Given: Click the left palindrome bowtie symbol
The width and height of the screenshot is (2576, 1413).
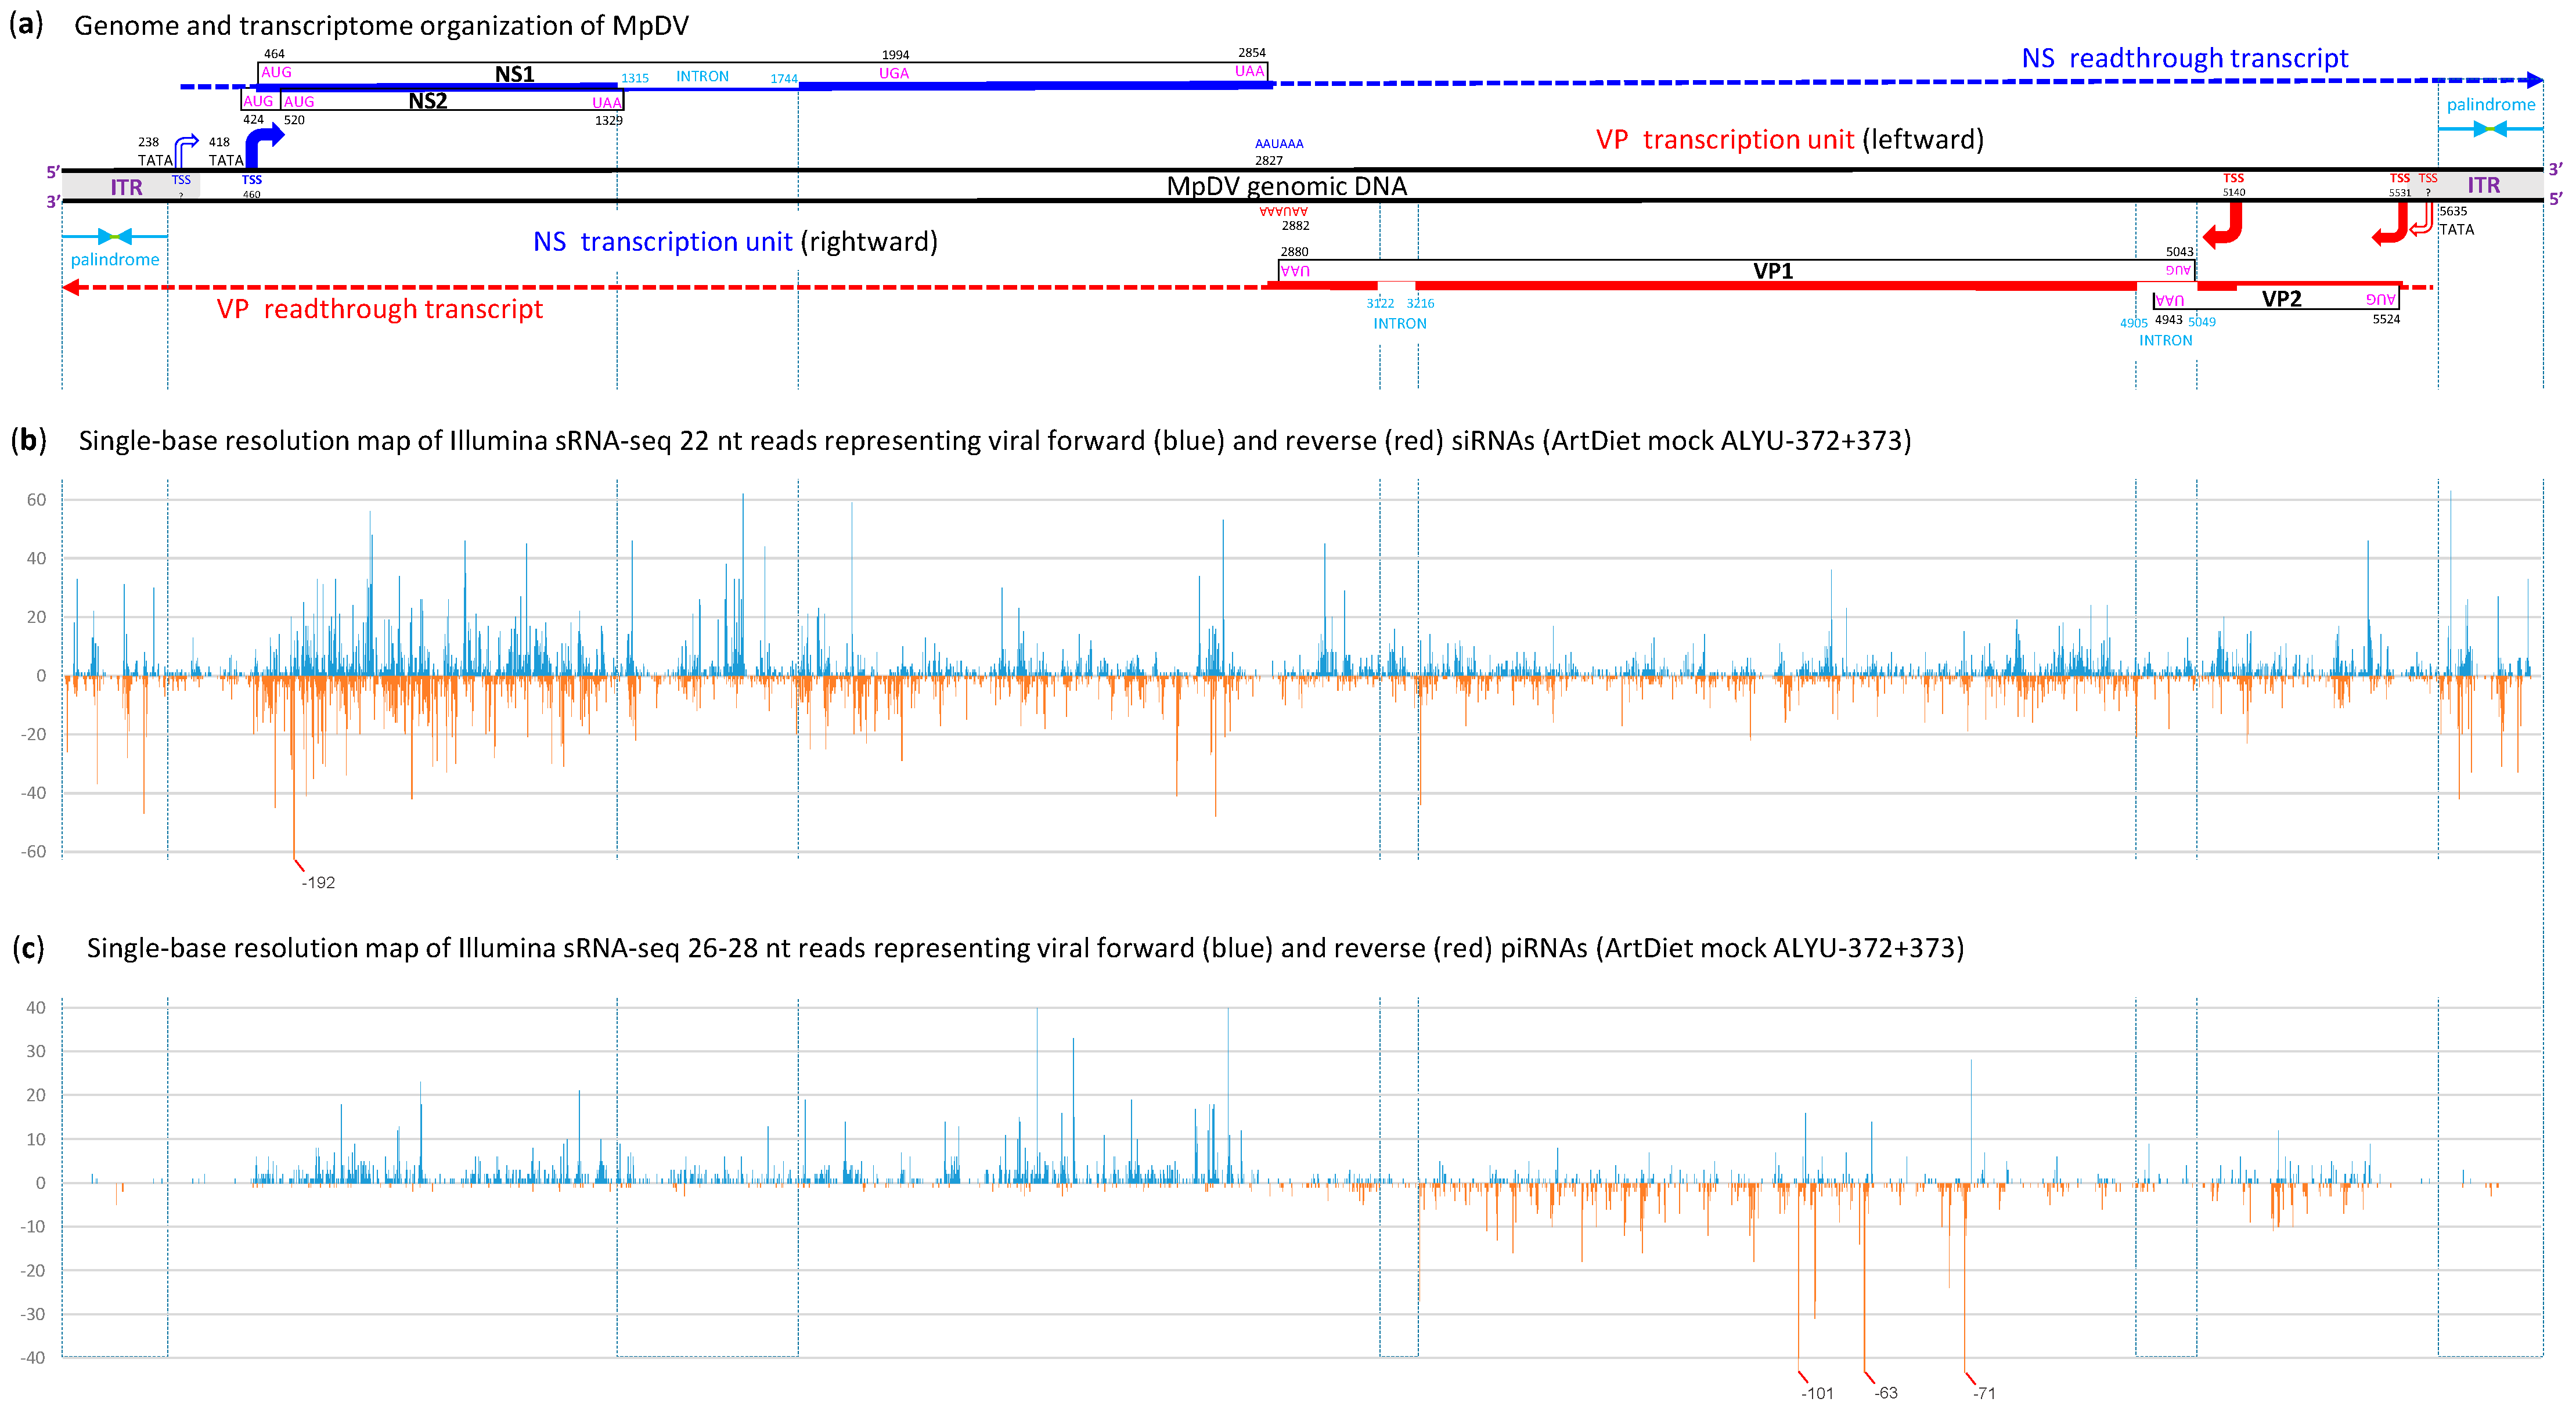Looking at the screenshot, I should pos(115,236).
